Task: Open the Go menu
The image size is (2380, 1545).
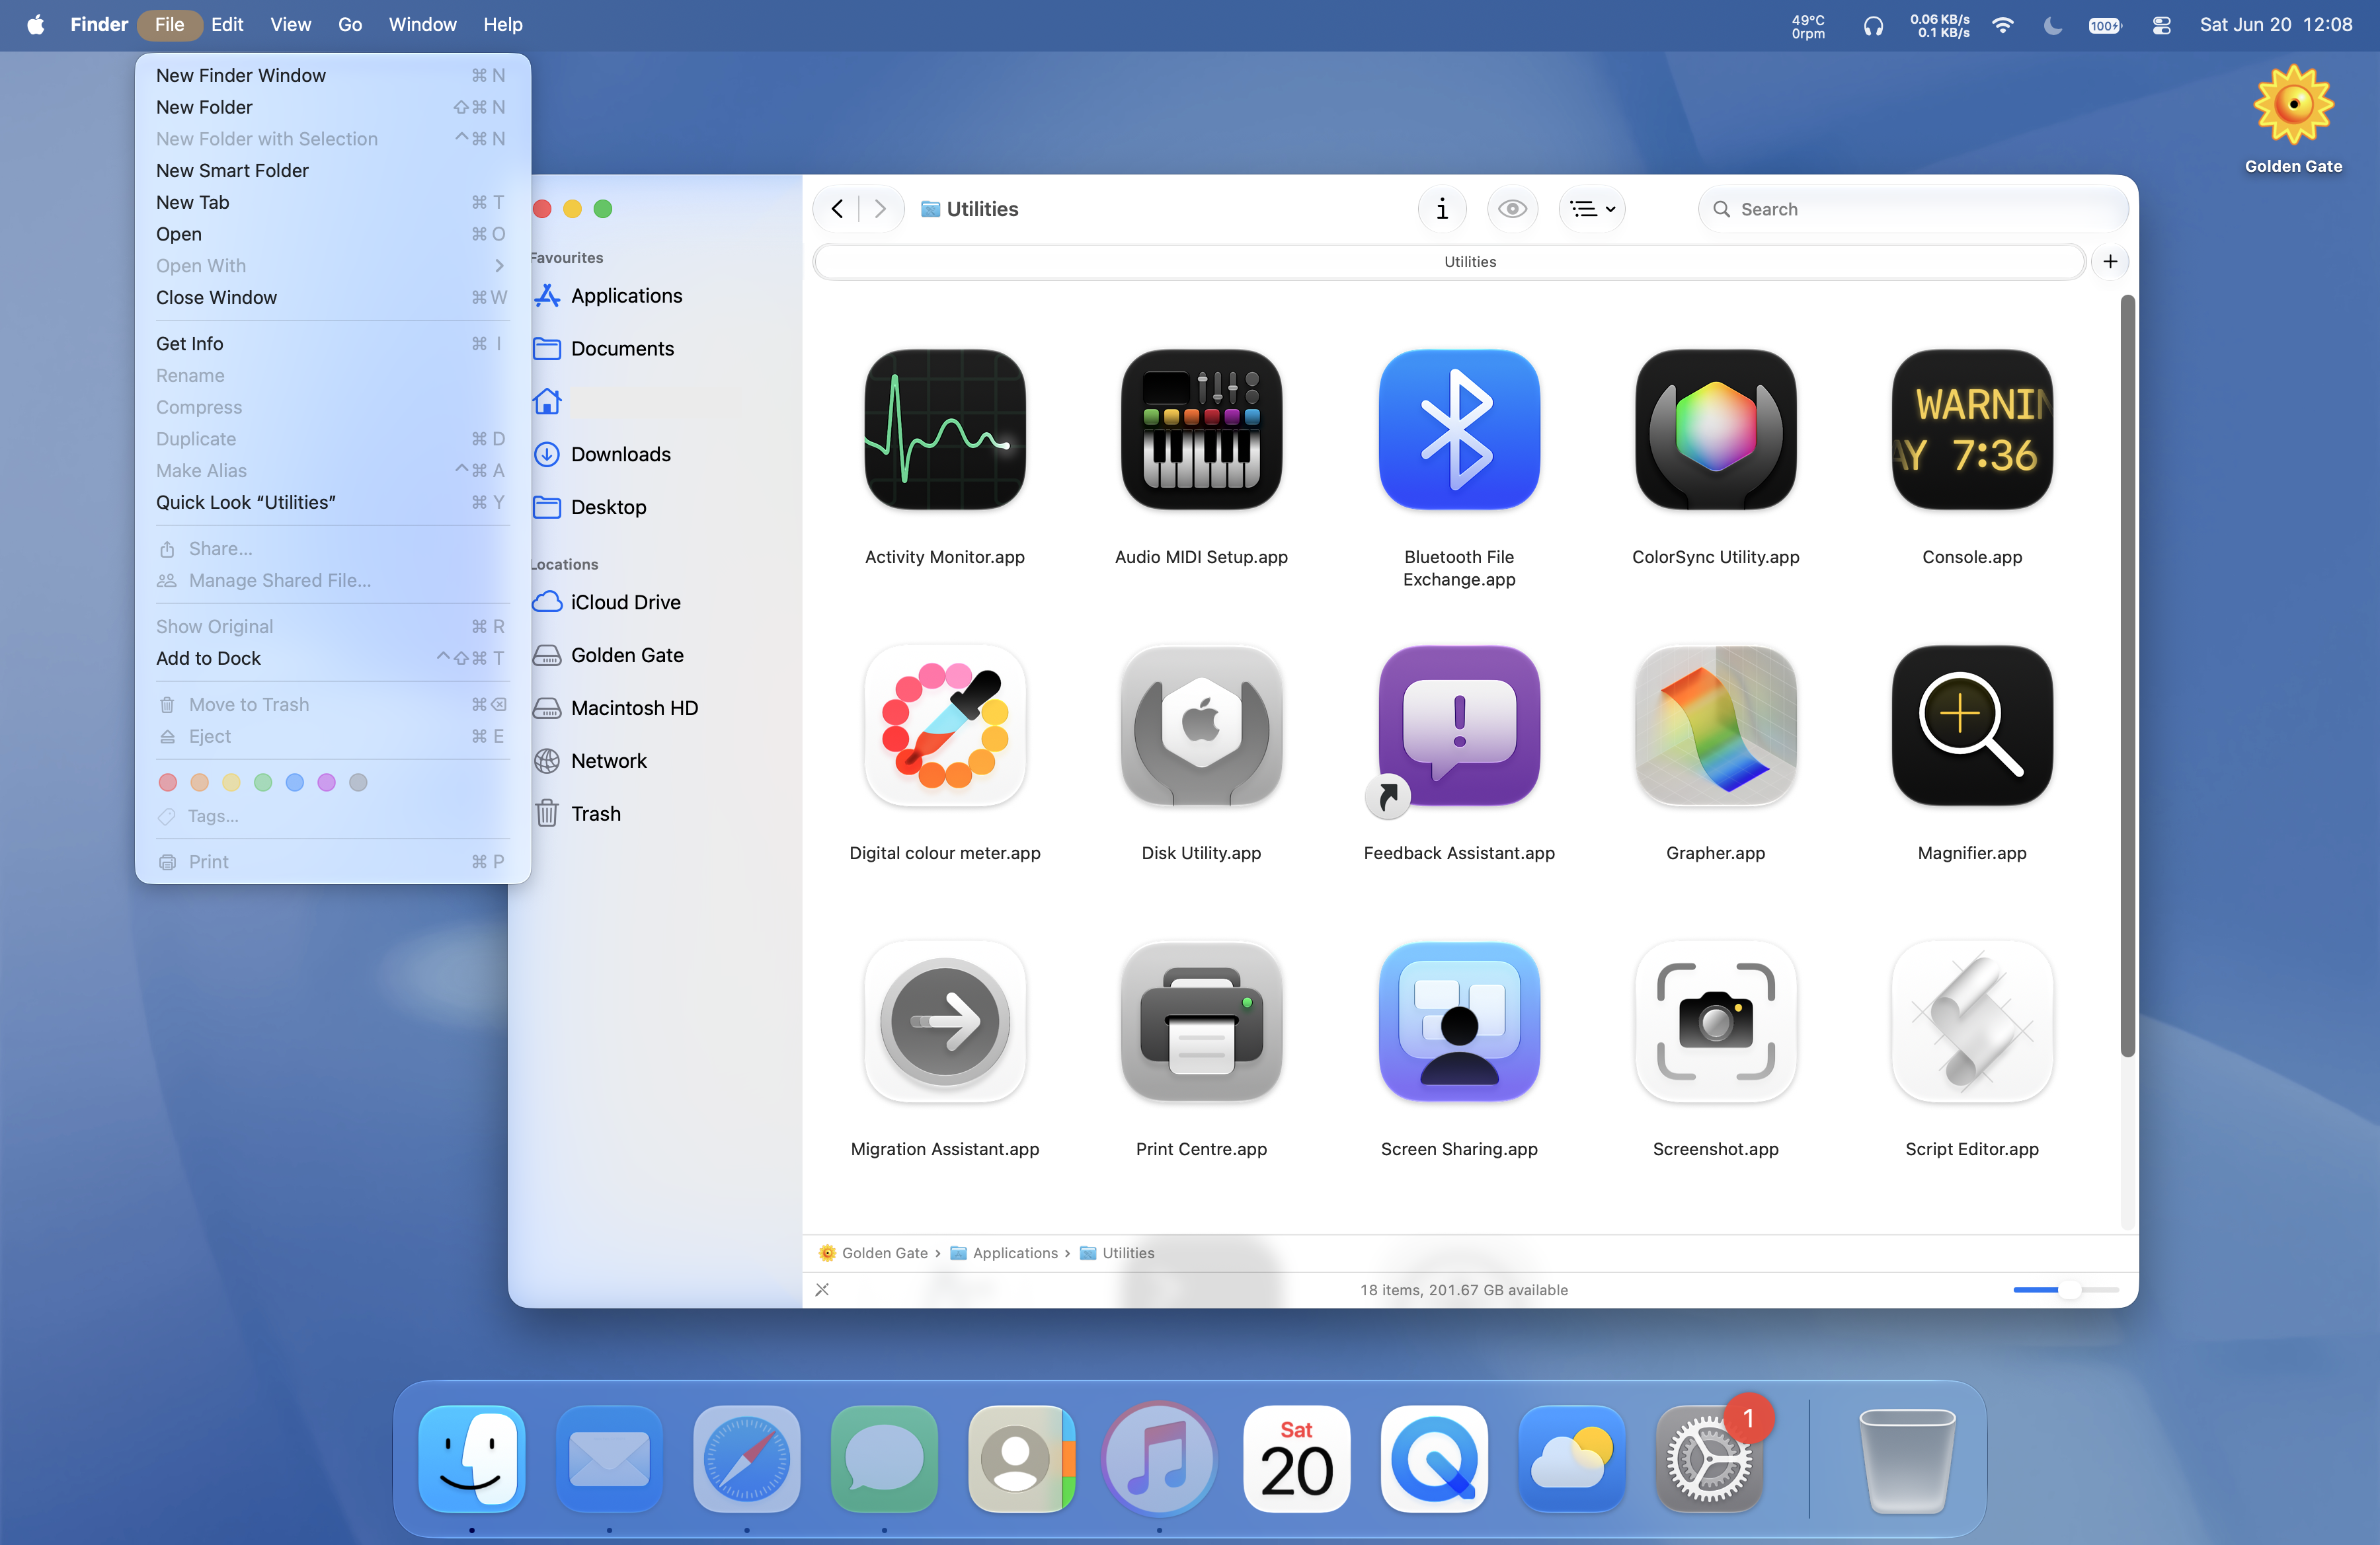Action: click(350, 25)
